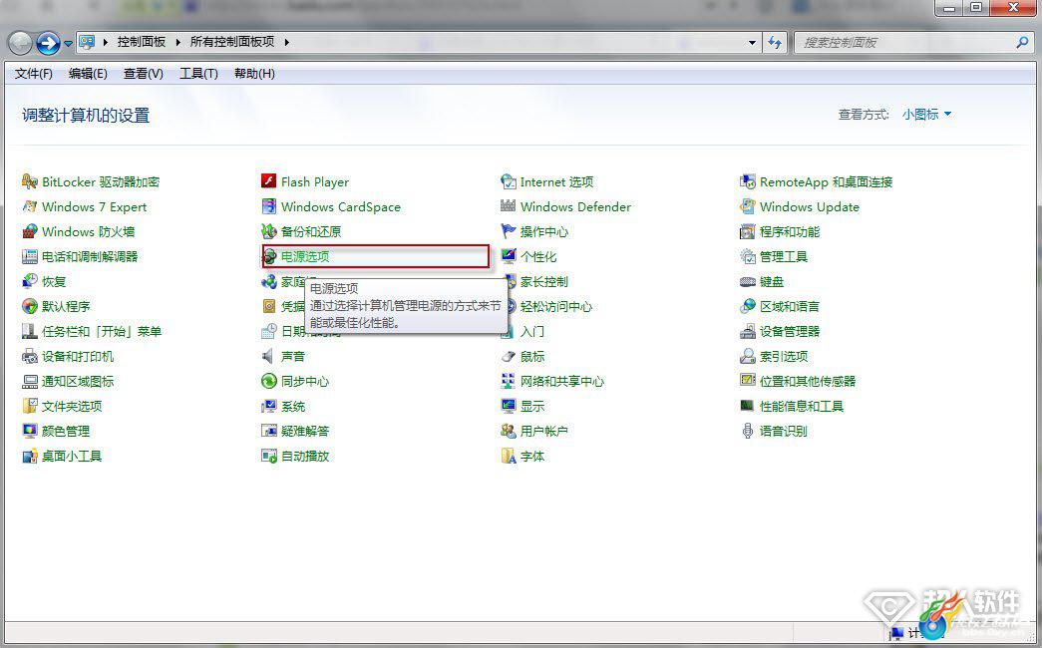This screenshot has width=1042, height=648.
Task: Open the 查看方式 小图标 dropdown
Action: point(926,115)
